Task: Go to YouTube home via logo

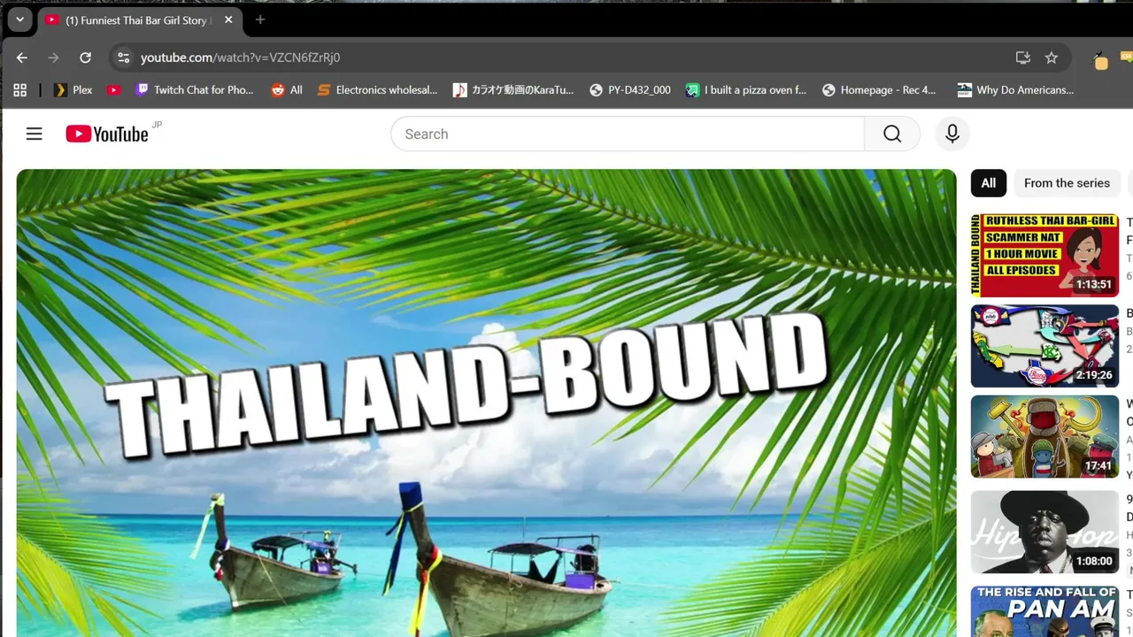Action: pyautogui.click(x=107, y=134)
